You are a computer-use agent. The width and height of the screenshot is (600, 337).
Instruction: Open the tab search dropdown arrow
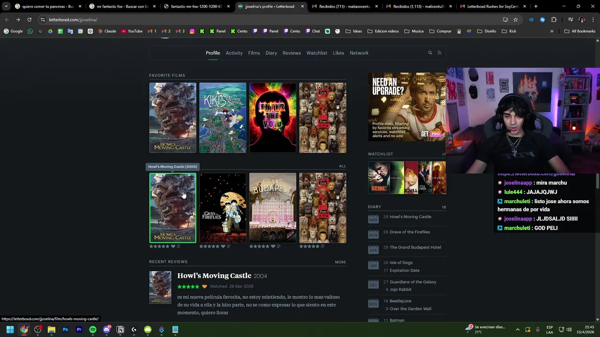6,7
